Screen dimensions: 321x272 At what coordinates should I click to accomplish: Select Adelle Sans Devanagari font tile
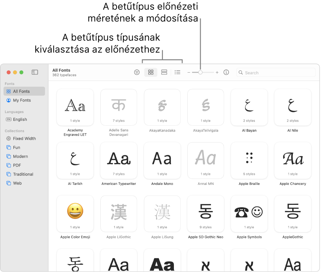tap(119, 107)
